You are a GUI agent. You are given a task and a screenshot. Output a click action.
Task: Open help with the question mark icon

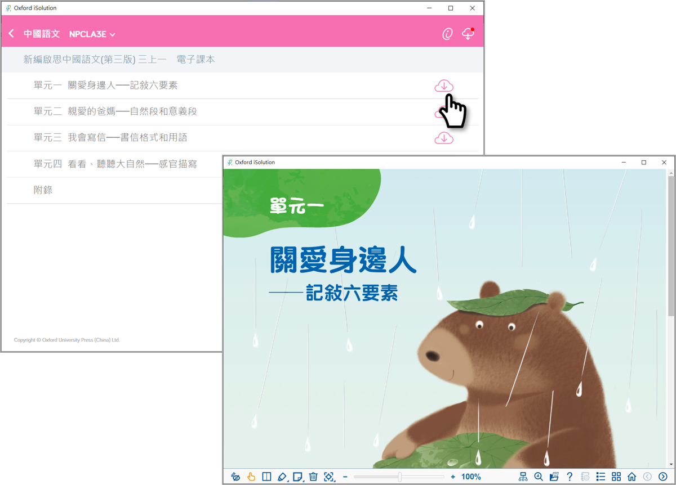coord(570,477)
